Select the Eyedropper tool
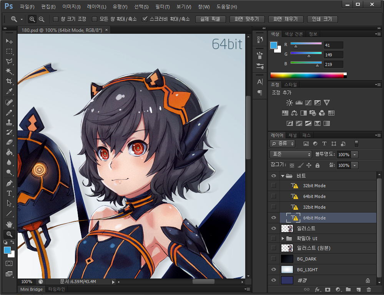 [9, 91]
